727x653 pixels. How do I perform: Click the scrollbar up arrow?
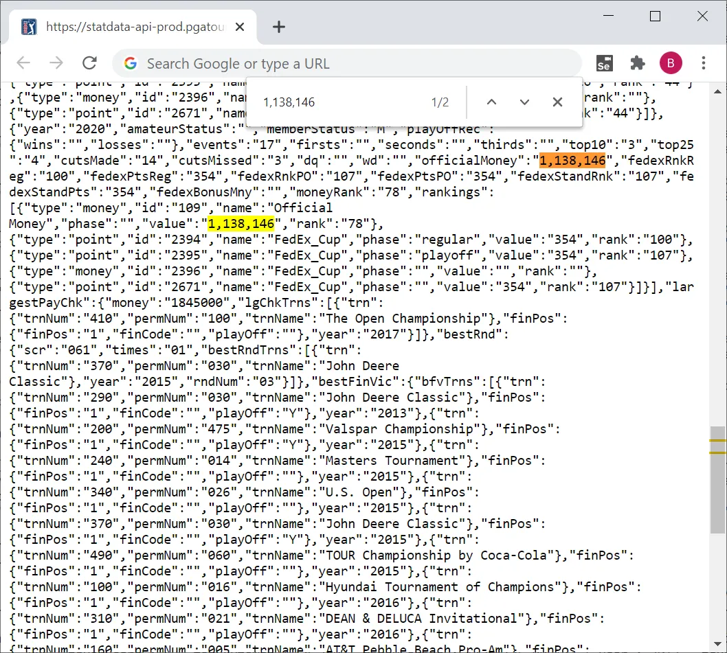pyautogui.click(x=718, y=91)
